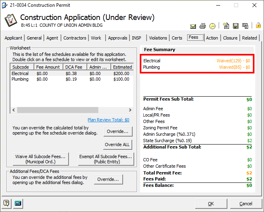
Task: Open the calculator icon at bottom left
Action: coord(18,203)
